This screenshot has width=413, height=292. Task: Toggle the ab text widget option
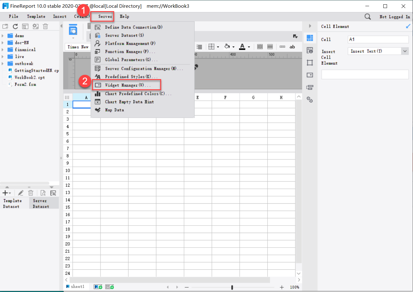(x=292, y=47)
